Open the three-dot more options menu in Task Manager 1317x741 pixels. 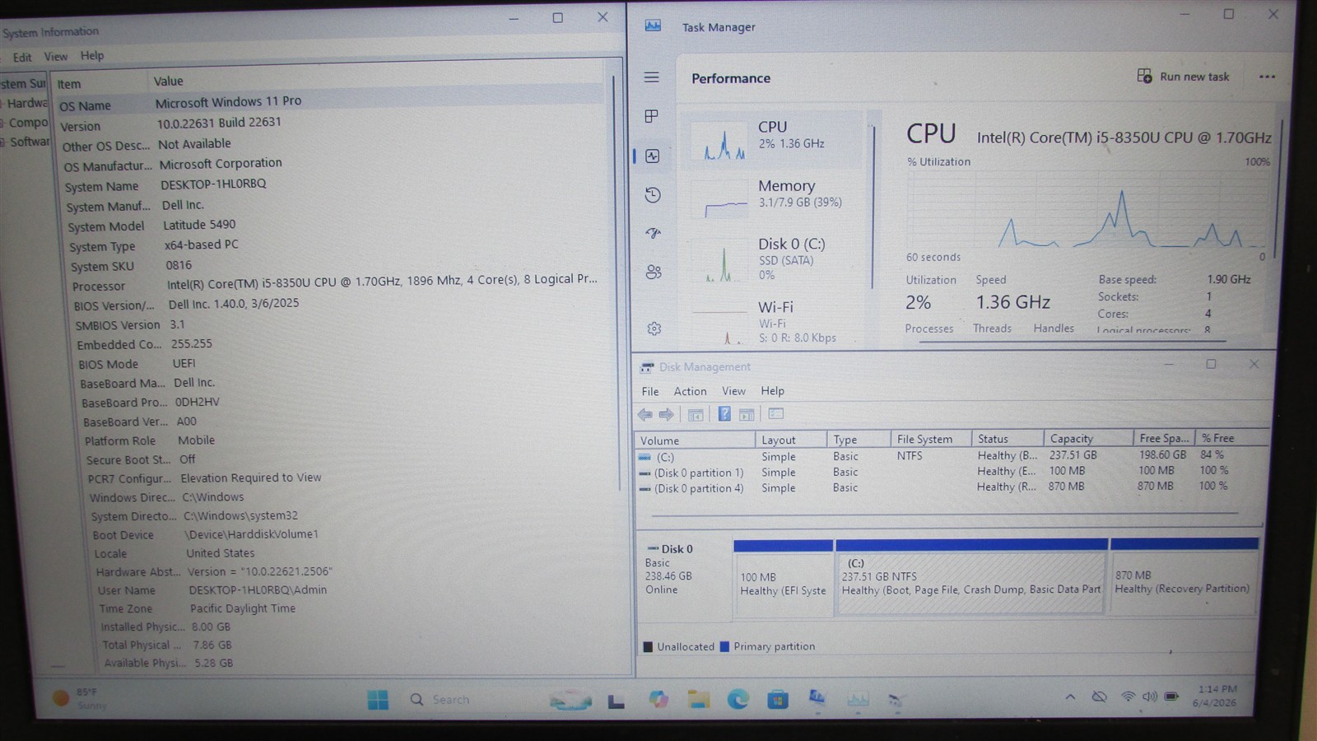click(1267, 77)
